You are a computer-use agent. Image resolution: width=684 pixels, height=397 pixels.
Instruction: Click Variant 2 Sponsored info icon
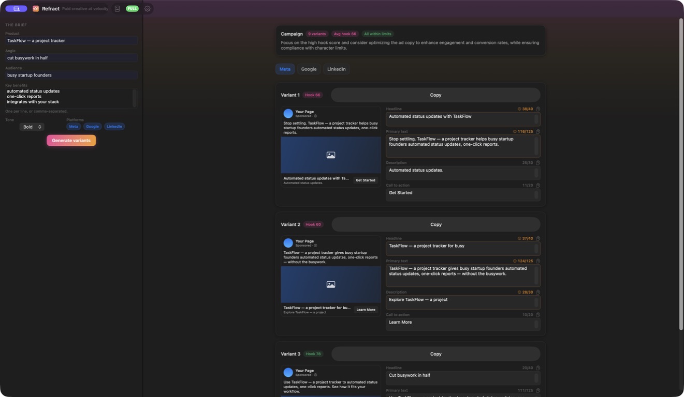[315, 246]
